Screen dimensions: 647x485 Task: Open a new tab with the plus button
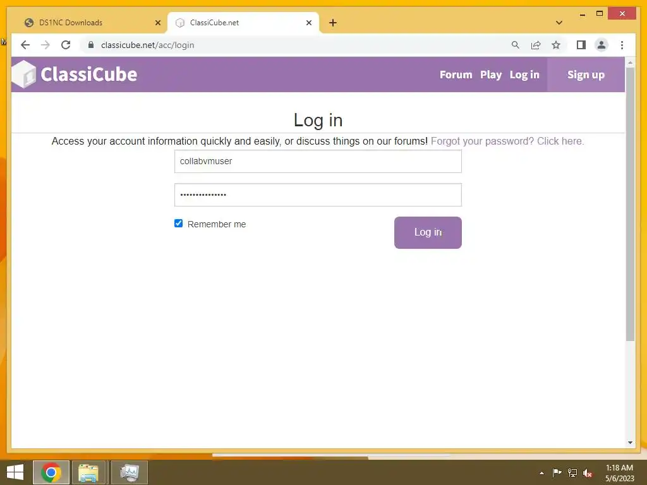click(333, 23)
